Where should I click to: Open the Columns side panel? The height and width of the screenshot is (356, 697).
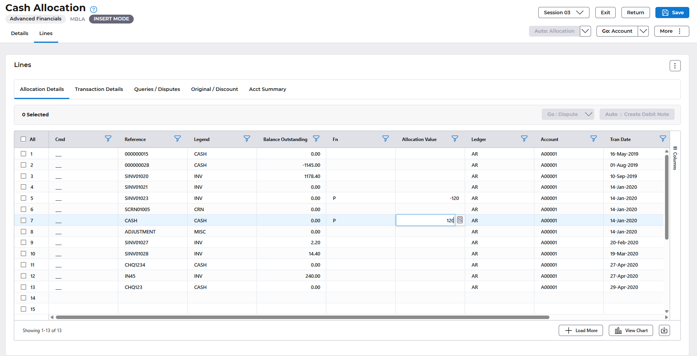pyautogui.click(x=675, y=158)
